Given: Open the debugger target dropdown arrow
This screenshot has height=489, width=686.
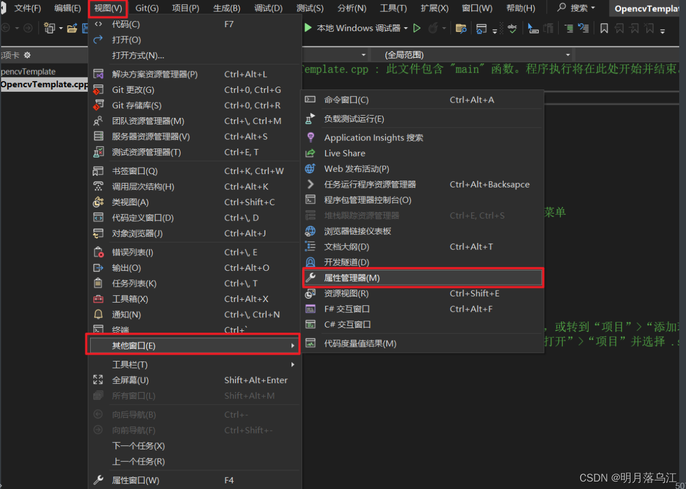Looking at the screenshot, I should coord(405,28).
